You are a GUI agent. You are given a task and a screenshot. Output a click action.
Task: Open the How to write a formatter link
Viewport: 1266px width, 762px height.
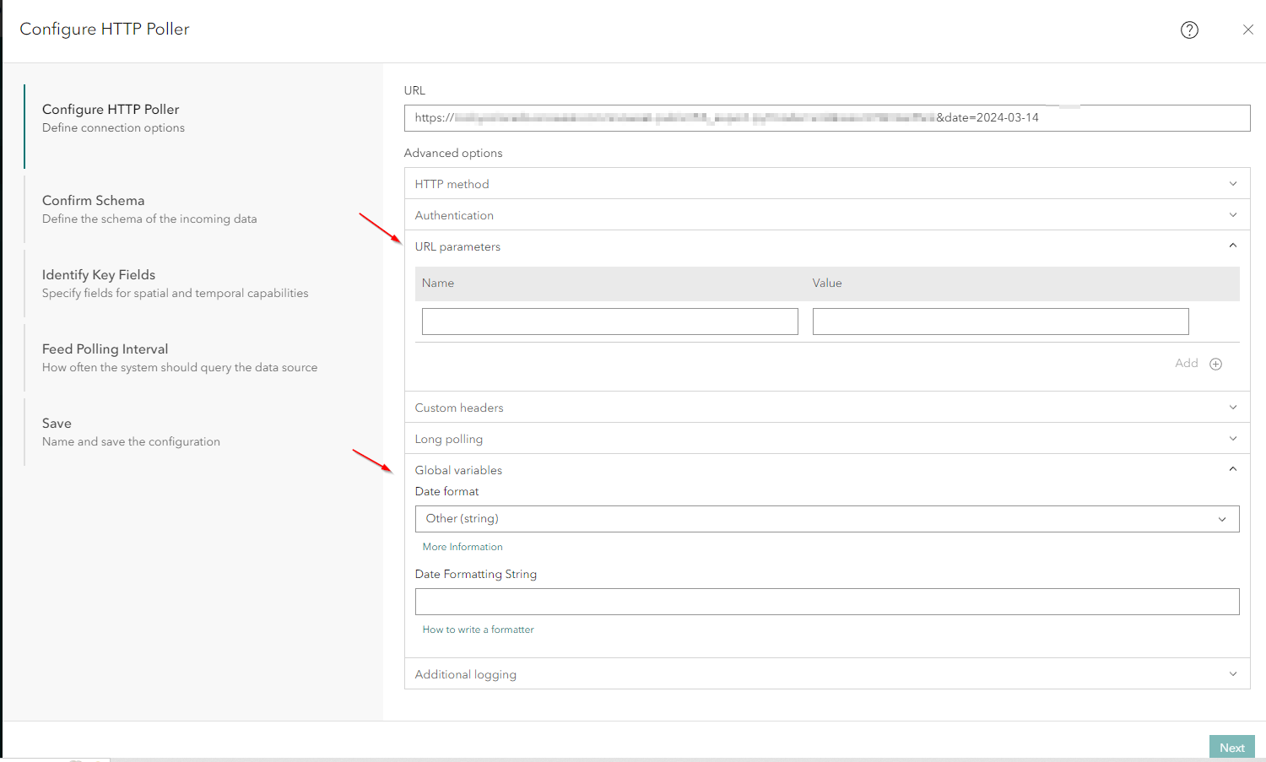click(478, 630)
